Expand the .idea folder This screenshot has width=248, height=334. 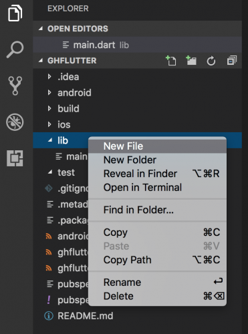pyautogui.click(x=49, y=77)
